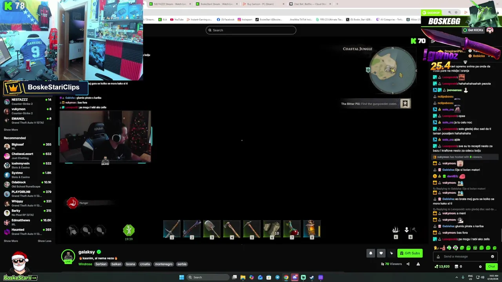The height and width of the screenshot is (282, 502).
Task: Click the taskbar volume speaker icon
Action: tap(483, 277)
